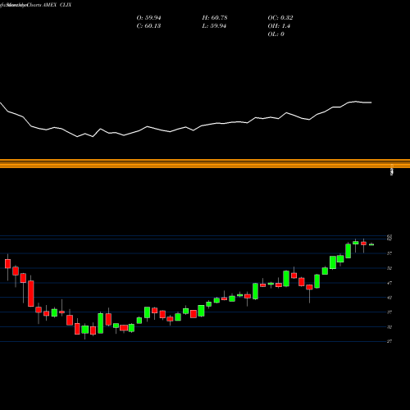Click the 42 price axis label

pos(389,298)
